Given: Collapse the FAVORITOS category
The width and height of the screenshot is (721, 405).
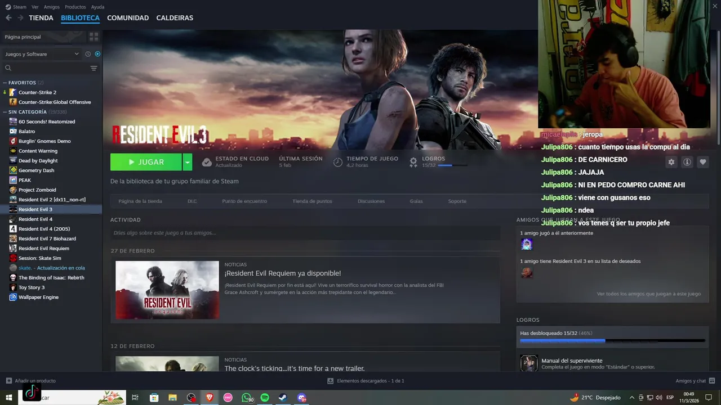Looking at the screenshot, I should [5, 83].
